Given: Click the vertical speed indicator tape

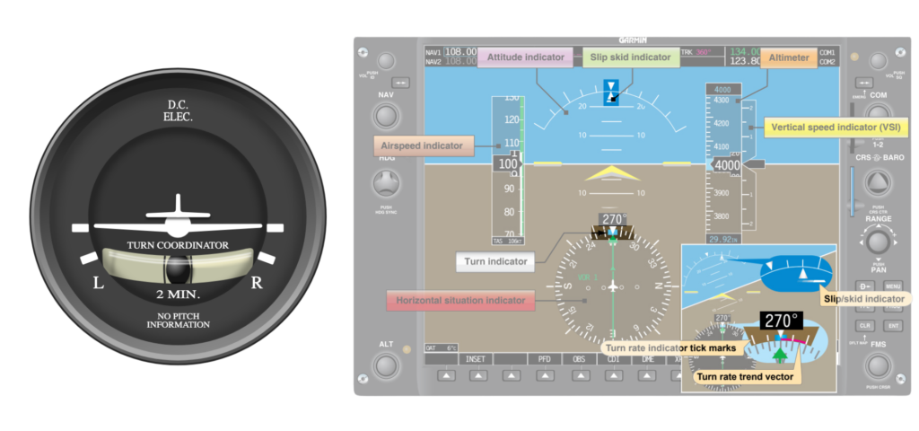Looking at the screenshot, I should (749, 163).
